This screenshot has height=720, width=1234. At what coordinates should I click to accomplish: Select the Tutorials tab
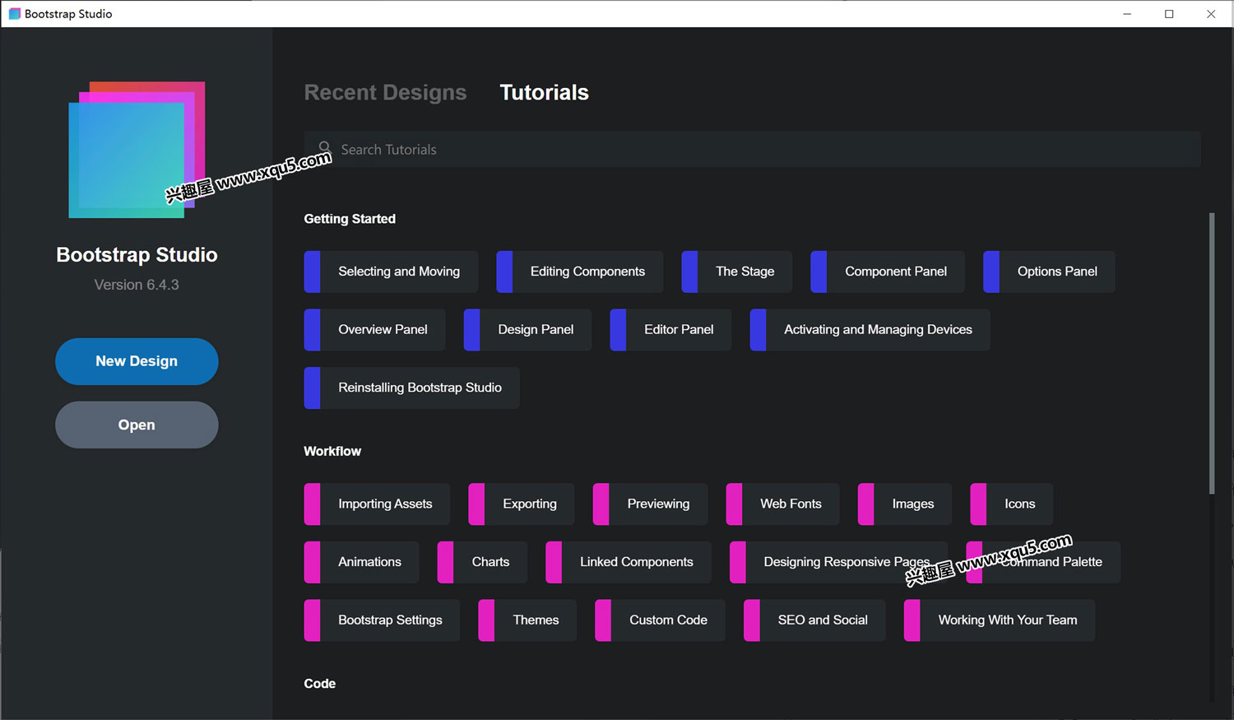[544, 92]
